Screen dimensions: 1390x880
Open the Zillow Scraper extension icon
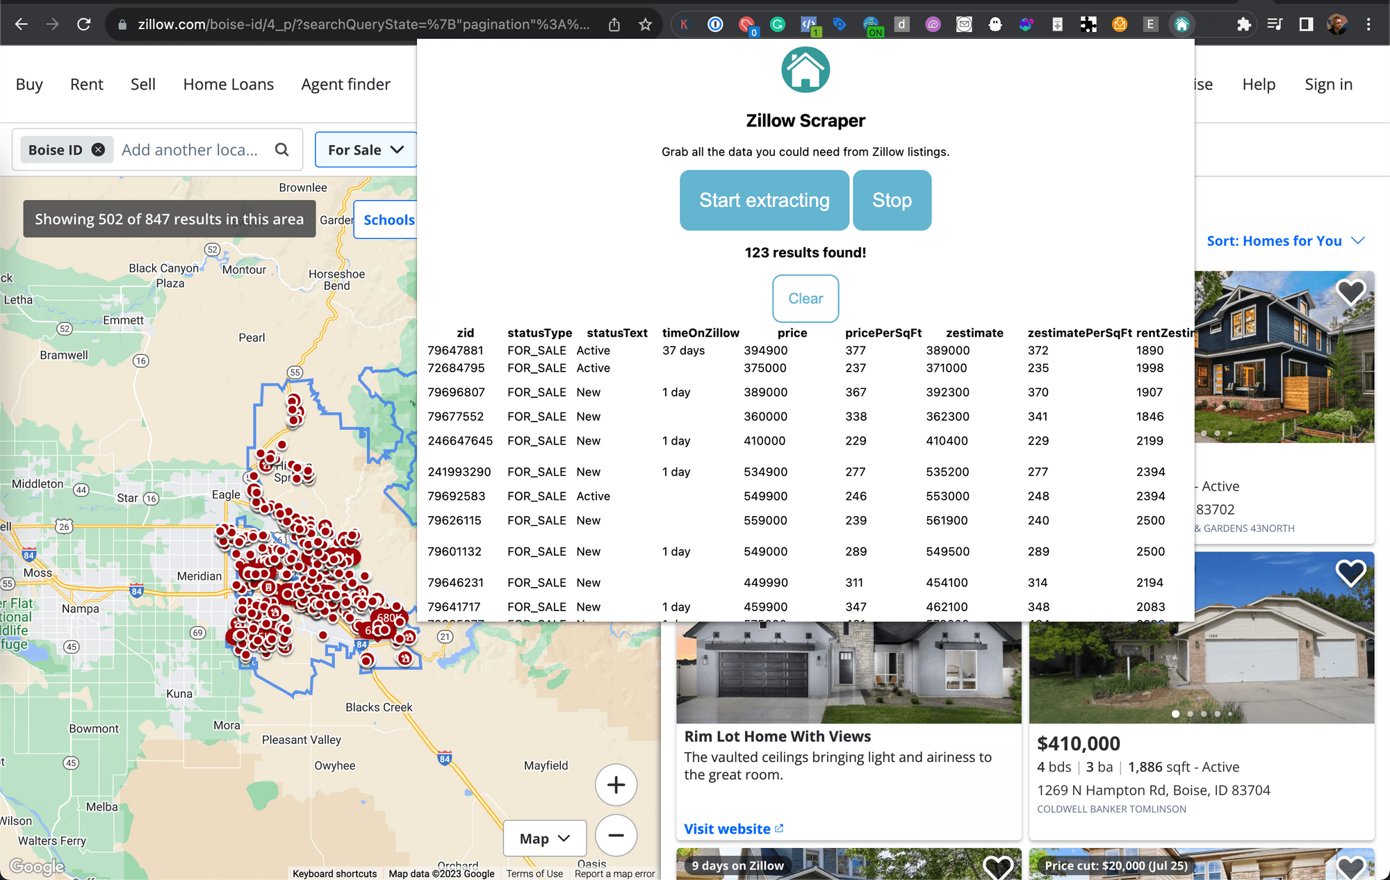tap(1182, 24)
